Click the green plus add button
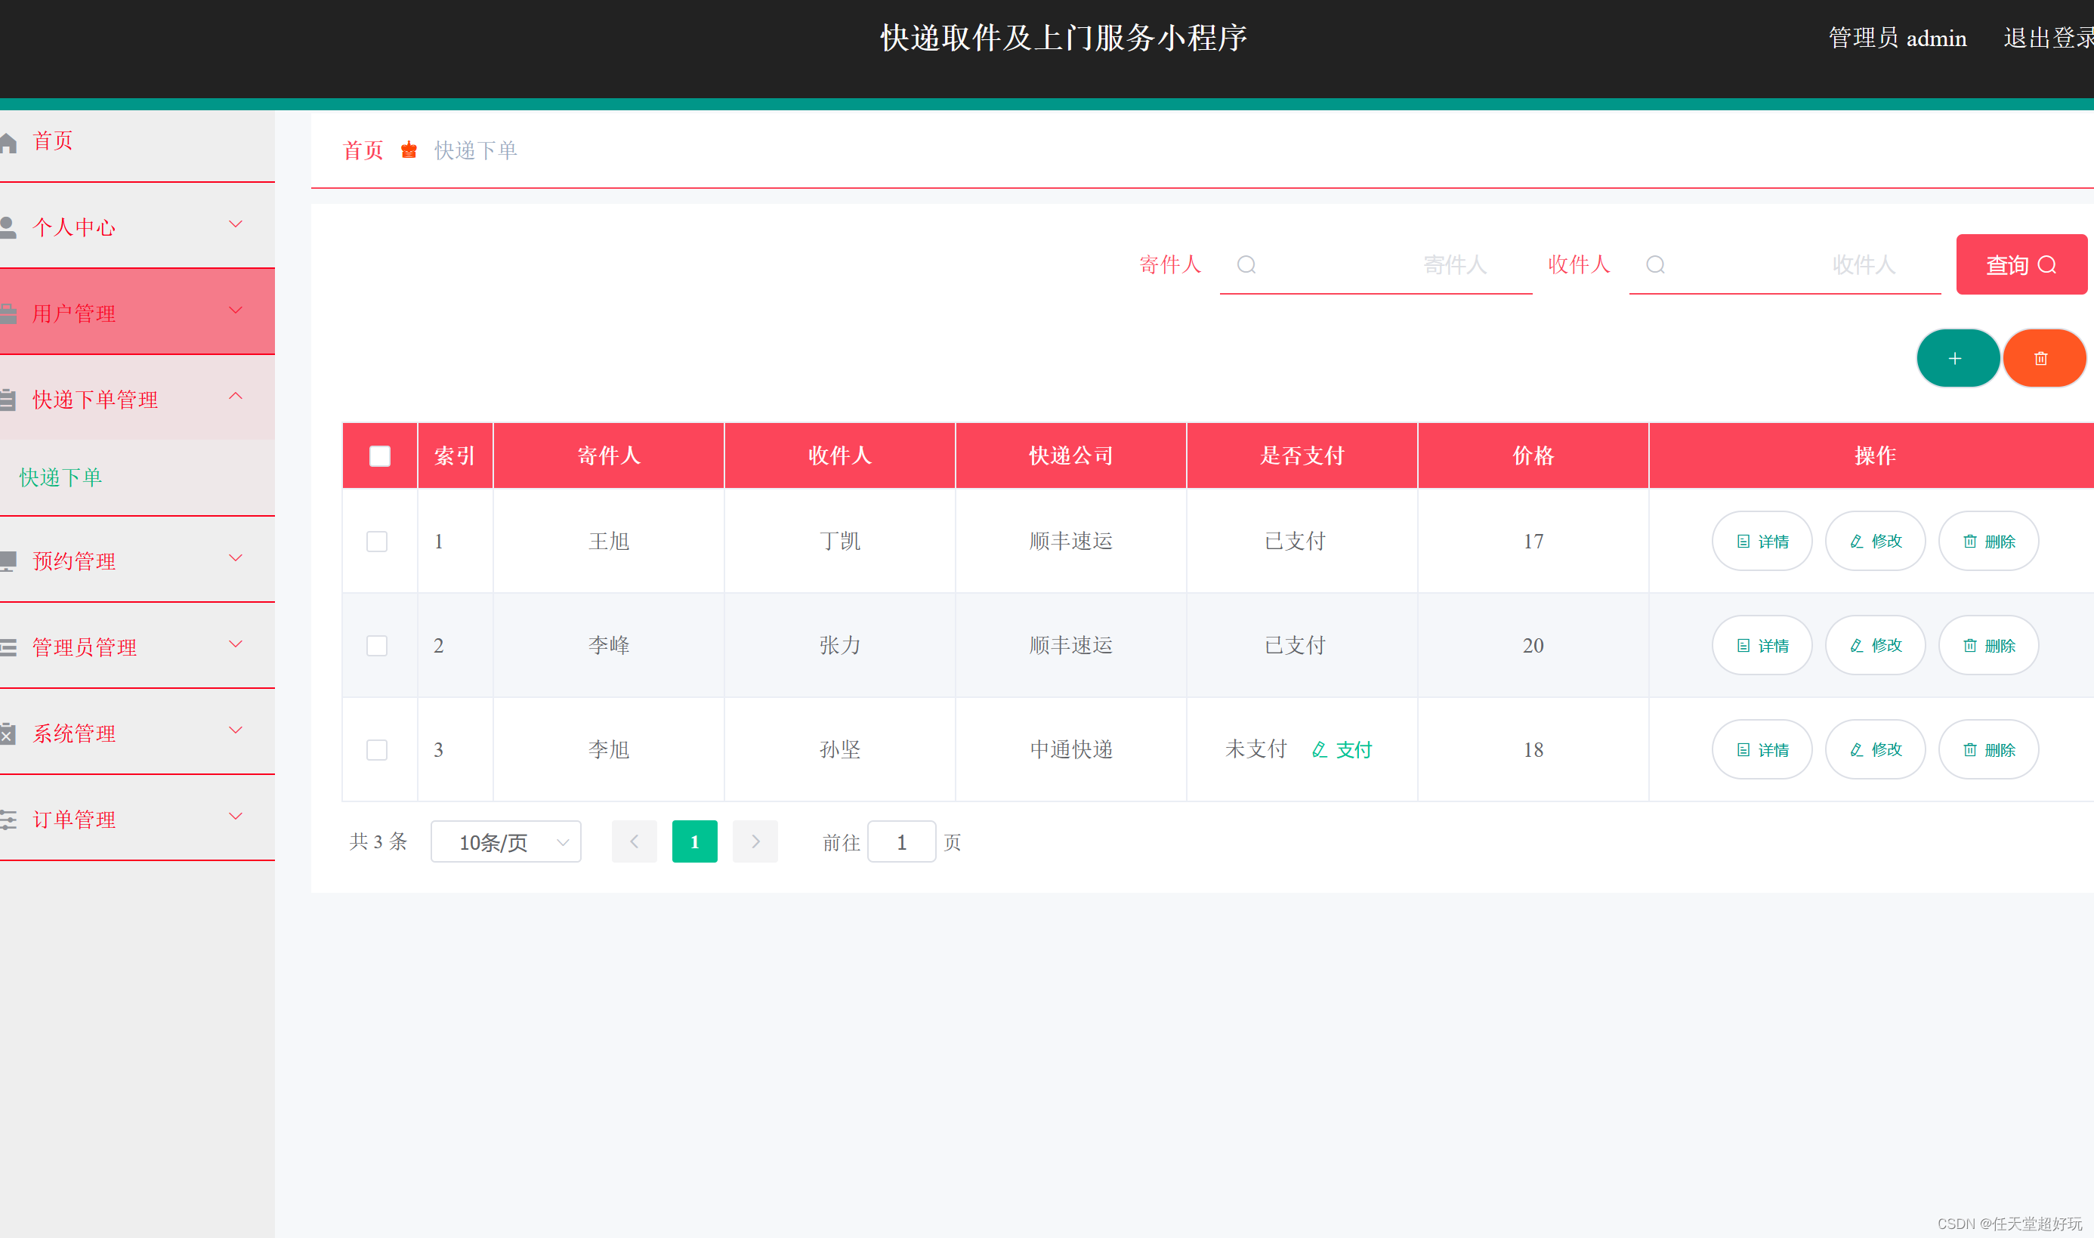 (1956, 359)
